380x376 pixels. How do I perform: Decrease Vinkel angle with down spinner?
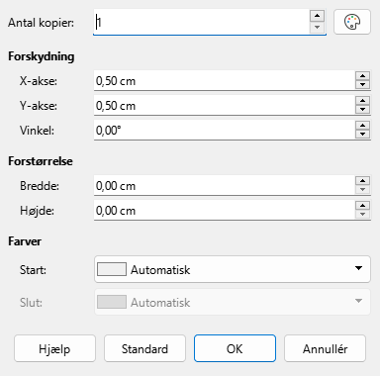[362, 135]
